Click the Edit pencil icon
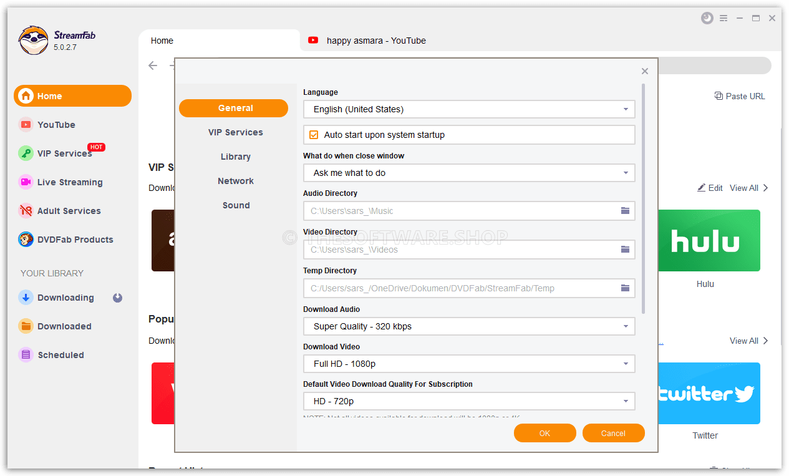Screen dimensions: 789x476 [x=701, y=188]
